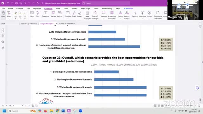
Task: Open the page number dropdown
Action: [x=23, y=105]
